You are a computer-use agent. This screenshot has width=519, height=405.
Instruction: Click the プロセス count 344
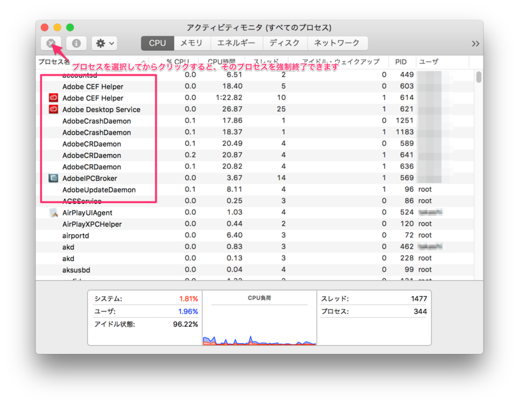pos(420,311)
